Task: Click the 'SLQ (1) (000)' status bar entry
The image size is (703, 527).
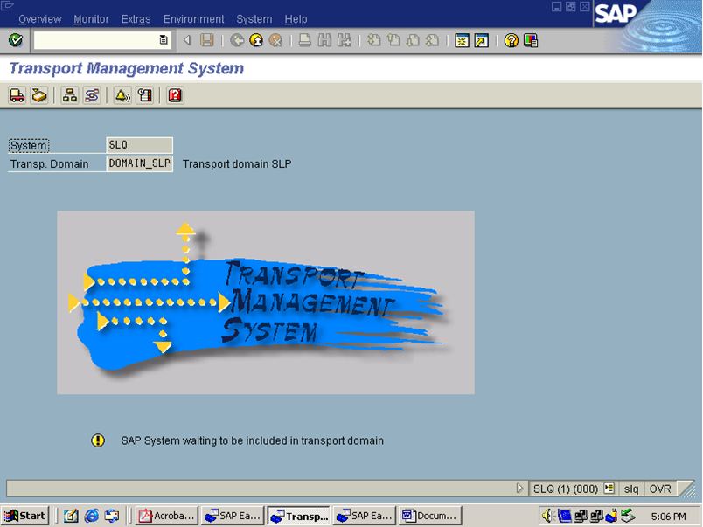Action: 566,489
